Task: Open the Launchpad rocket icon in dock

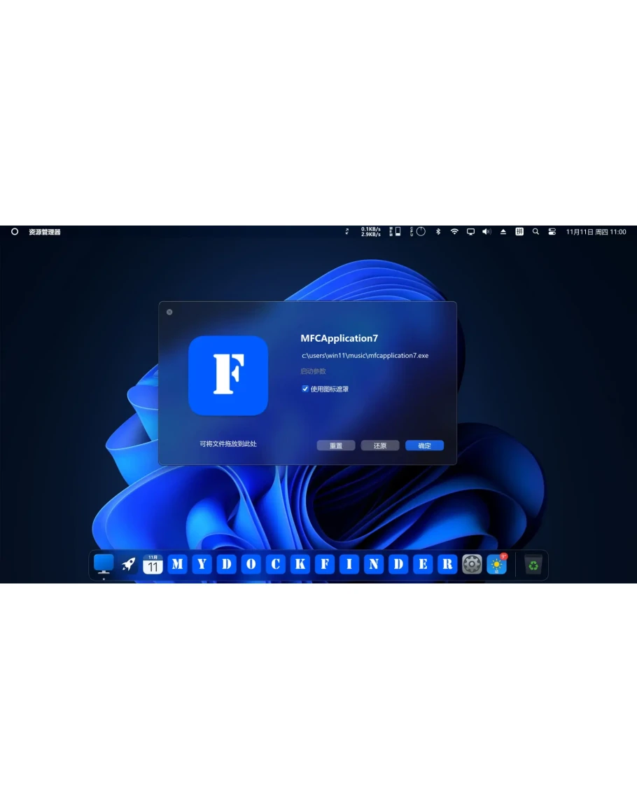Action: [129, 564]
